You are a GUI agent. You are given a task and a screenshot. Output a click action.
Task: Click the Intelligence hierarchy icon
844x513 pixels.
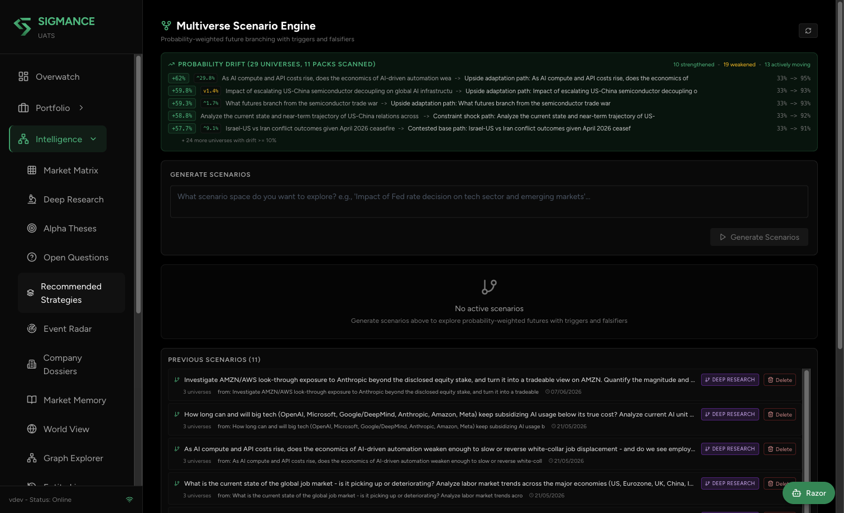click(x=23, y=139)
